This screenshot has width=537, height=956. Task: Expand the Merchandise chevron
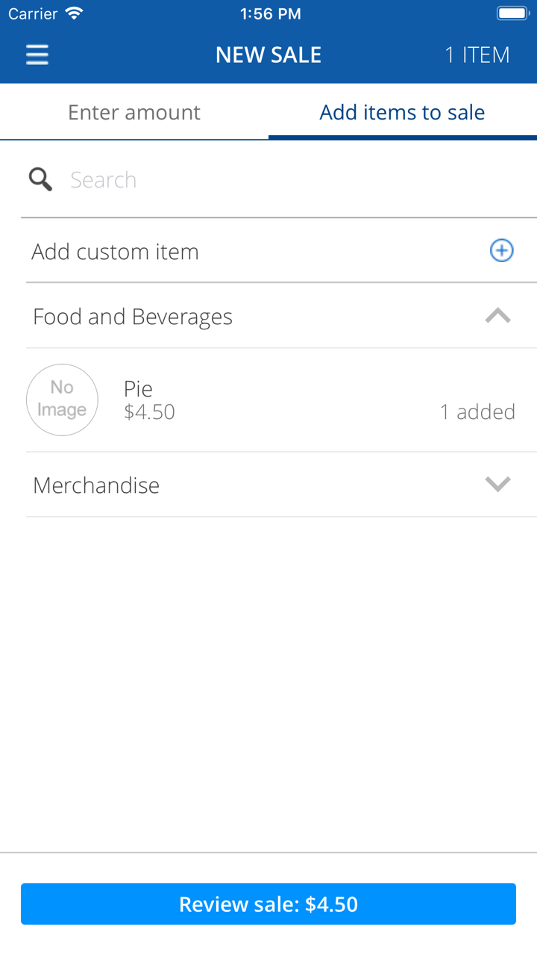[x=497, y=484]
